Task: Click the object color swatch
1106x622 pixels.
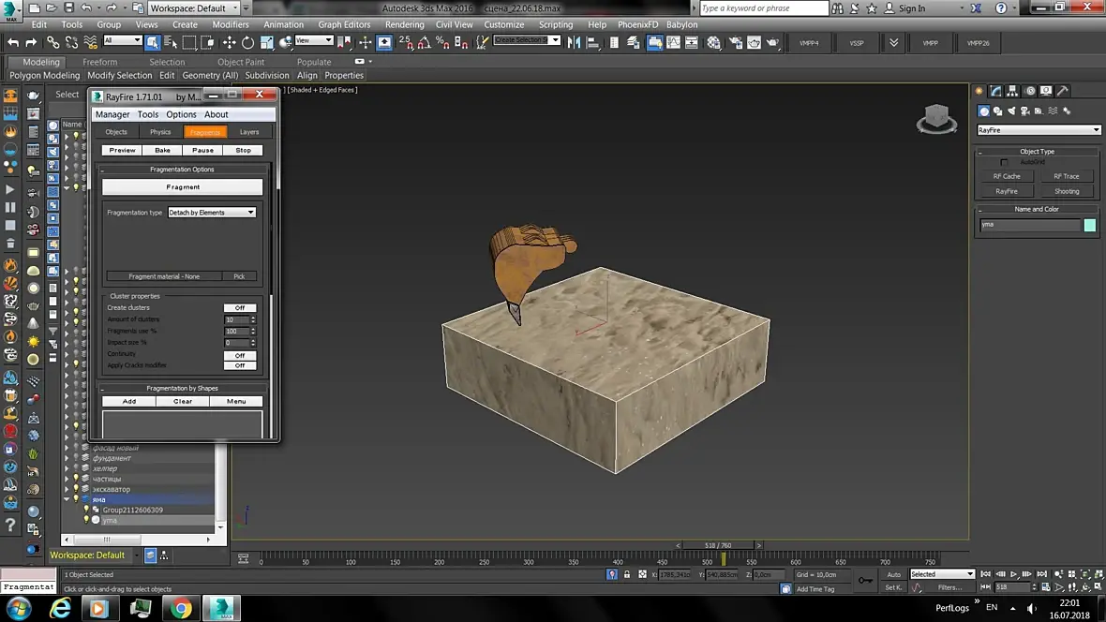Action: (x=1090, y=225)
